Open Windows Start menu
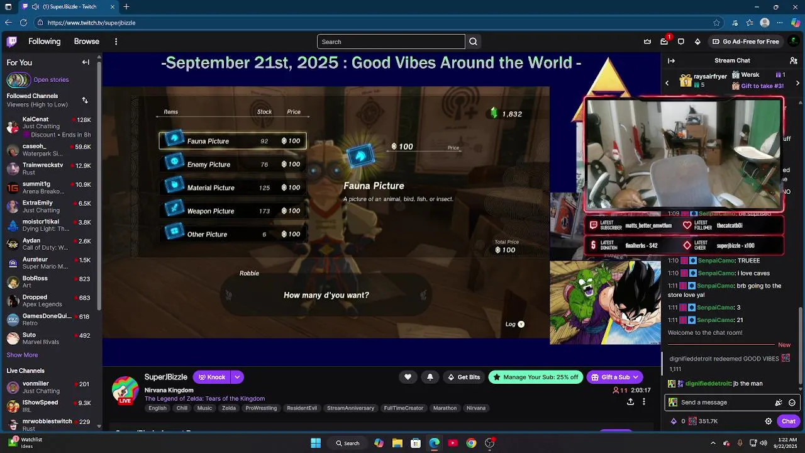805x453 pixels. [x=316, y=443]
